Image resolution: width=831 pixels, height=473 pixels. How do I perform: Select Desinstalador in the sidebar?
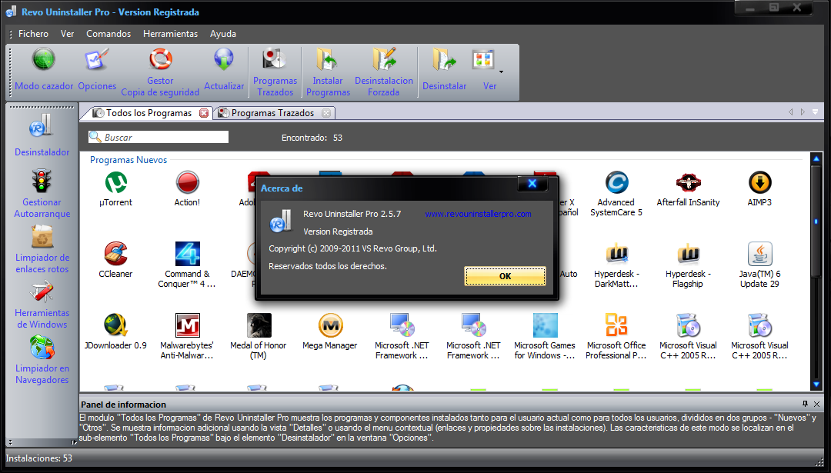(x=42, y=135)
